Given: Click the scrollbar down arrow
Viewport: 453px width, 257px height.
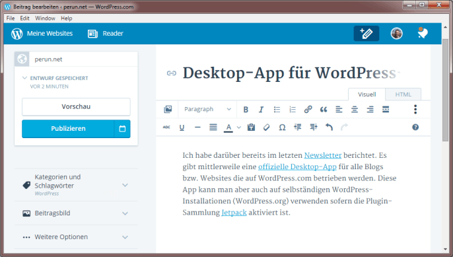Looking at the screenshot, I should click(445, 250).
